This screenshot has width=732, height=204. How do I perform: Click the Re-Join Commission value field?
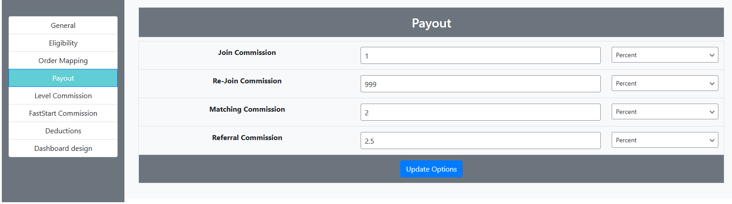coord(480,84)
